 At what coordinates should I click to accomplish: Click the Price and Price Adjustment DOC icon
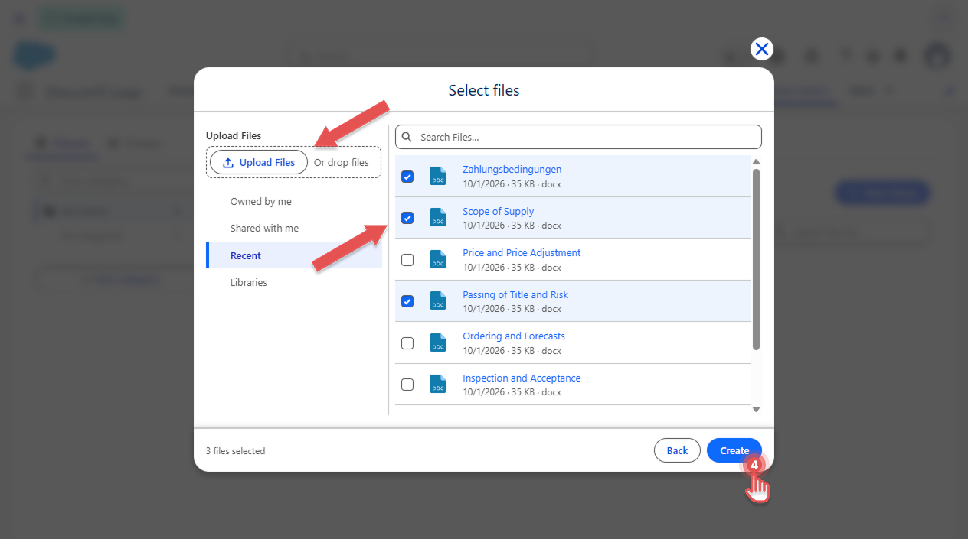(x=438, y=260)
